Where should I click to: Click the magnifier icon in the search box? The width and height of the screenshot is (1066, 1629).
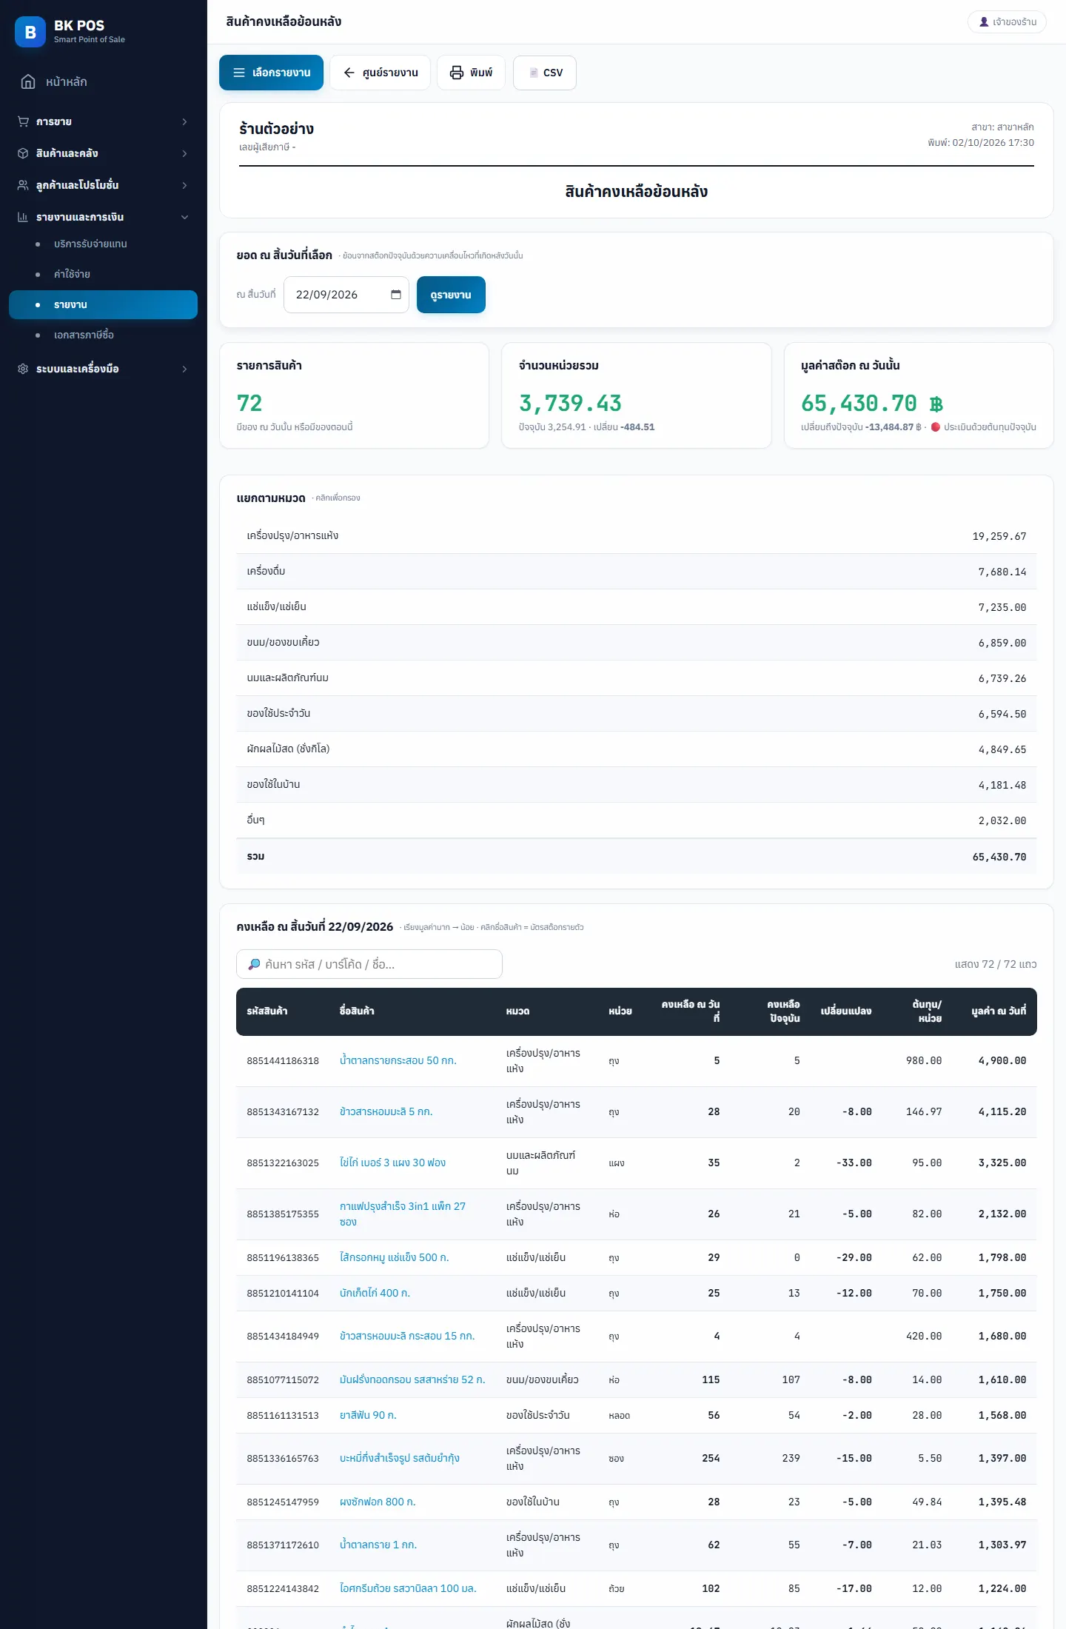click(254, 964)
